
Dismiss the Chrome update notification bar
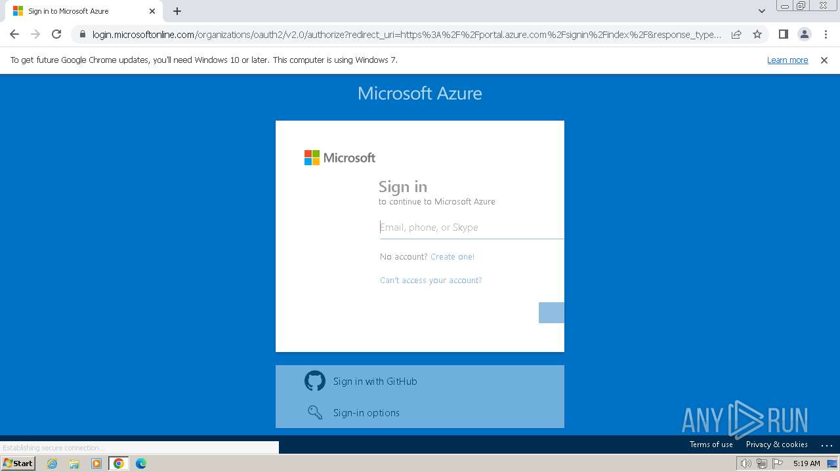tap(824, 60)
